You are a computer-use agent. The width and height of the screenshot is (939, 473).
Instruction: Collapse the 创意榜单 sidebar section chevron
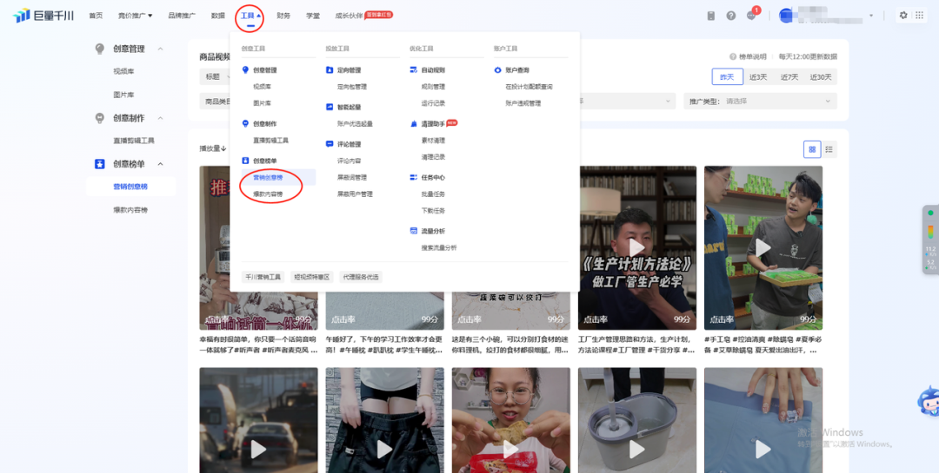[161, 164]
